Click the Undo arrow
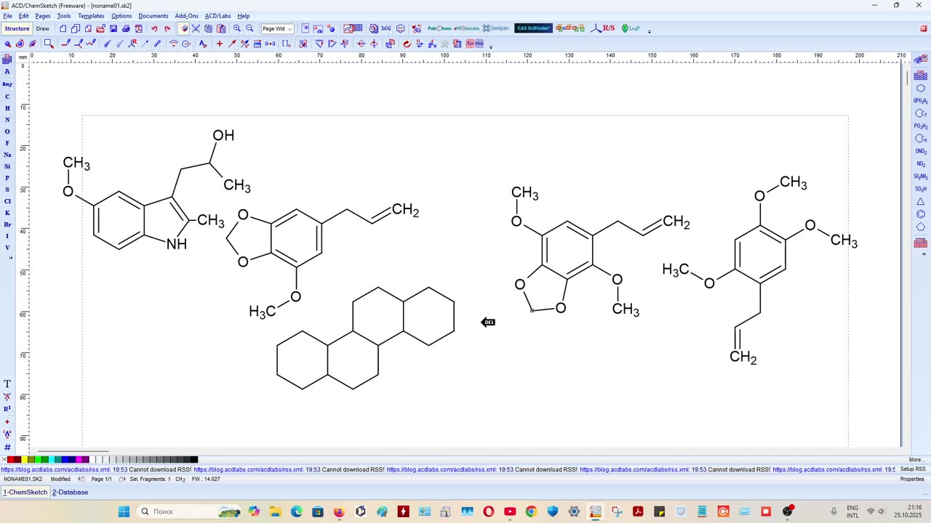This screenshot has height=523, width=931. coord(154,29)
